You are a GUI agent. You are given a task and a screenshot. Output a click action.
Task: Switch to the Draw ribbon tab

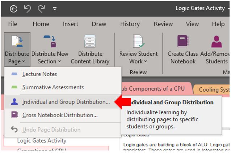[x=99, y=24]
